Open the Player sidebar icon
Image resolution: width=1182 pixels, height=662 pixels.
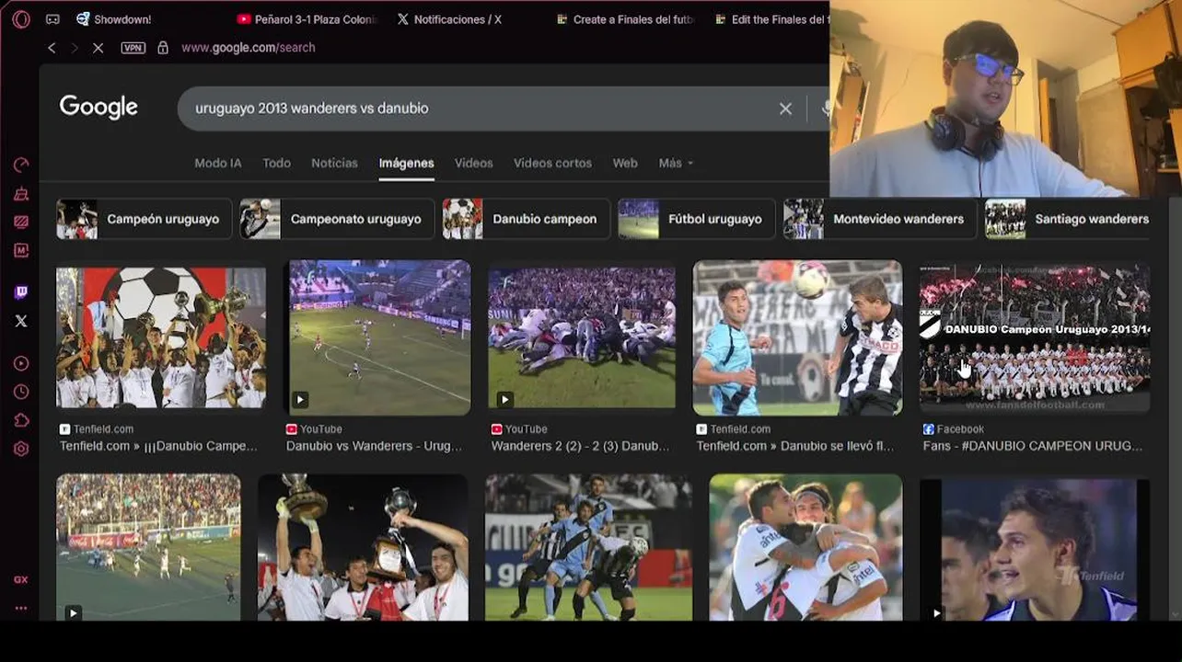[x=21, y=364]
